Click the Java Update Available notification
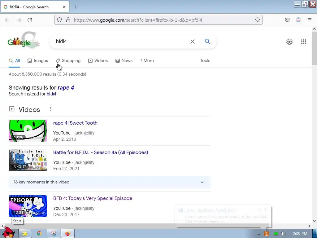Screen dimensions: 317x238 (223, 216)
